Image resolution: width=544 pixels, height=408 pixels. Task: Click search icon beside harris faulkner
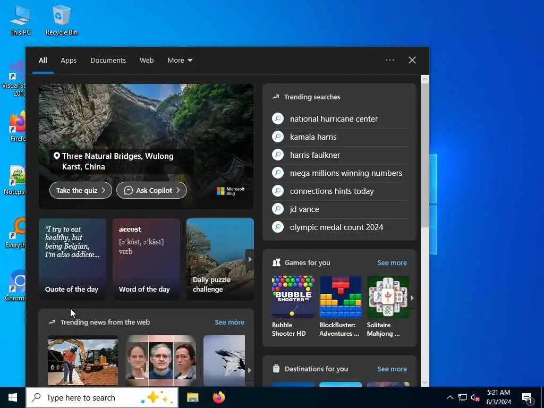pyautogui.click(x=278, y=155)
